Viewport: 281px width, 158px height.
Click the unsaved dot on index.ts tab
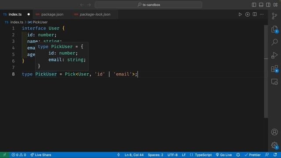pos(29,14)
